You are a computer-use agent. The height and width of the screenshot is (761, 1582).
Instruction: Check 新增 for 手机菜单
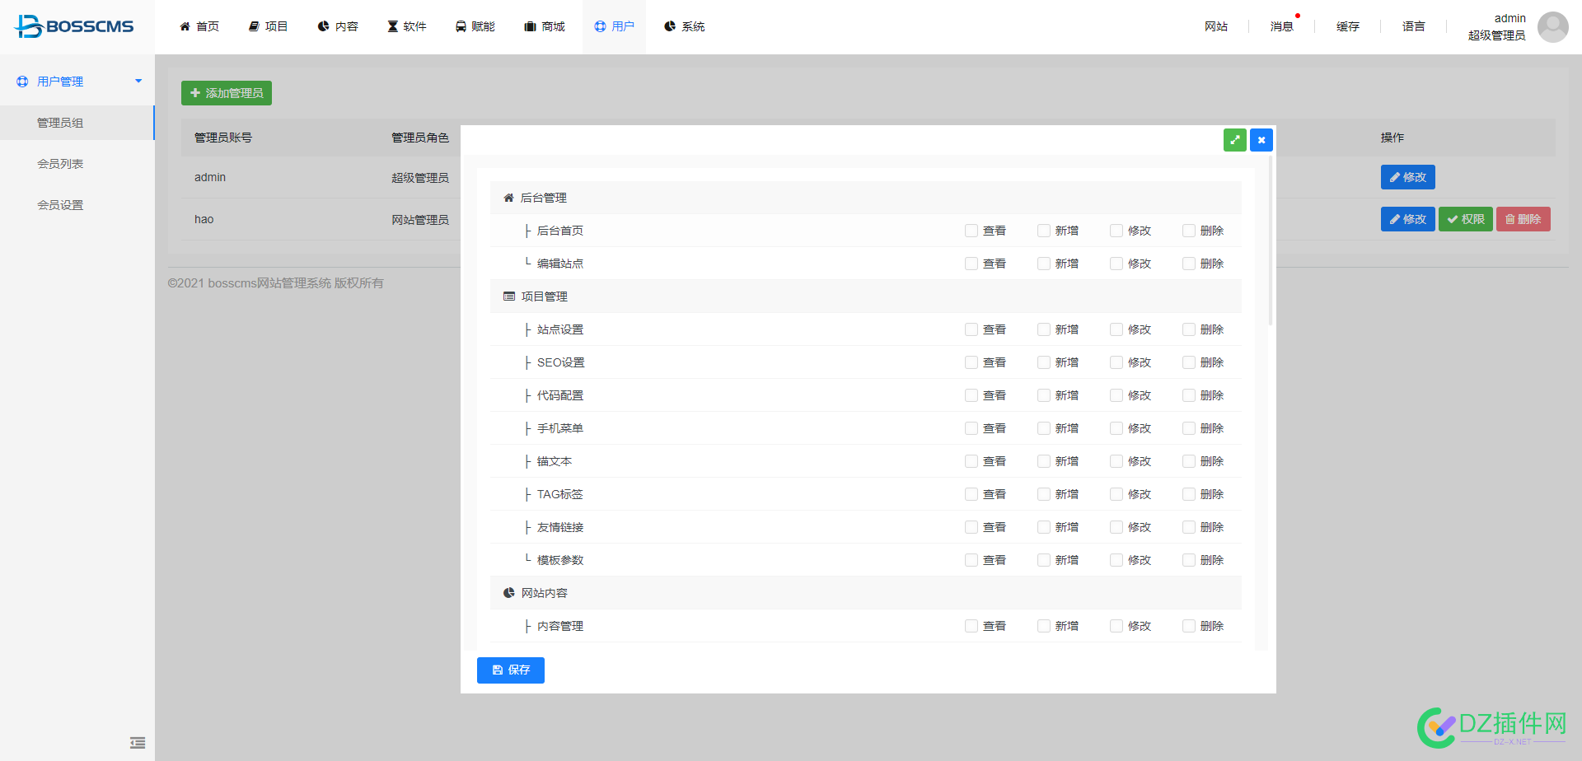point(1044,428)
